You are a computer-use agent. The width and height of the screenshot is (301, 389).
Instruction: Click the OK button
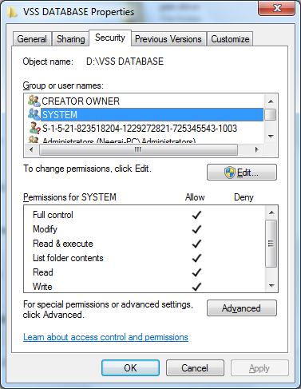click(x=130, y=368)
